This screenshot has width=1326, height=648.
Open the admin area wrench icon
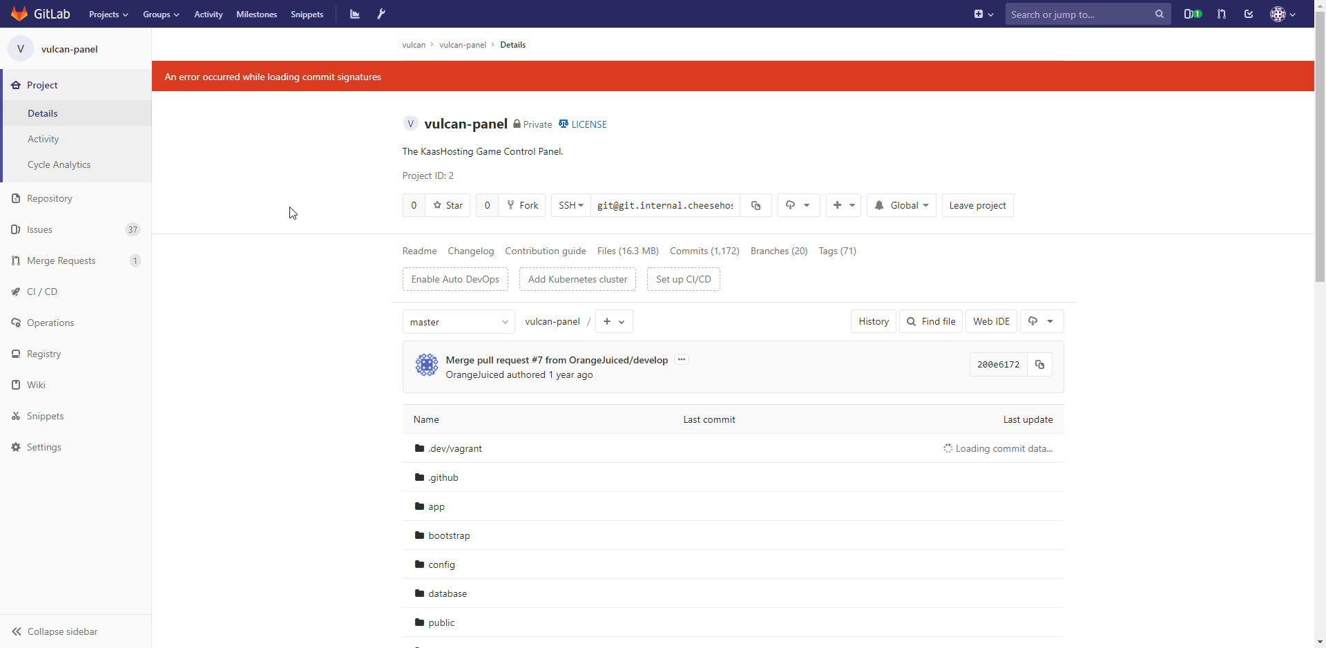pos(381,14)
